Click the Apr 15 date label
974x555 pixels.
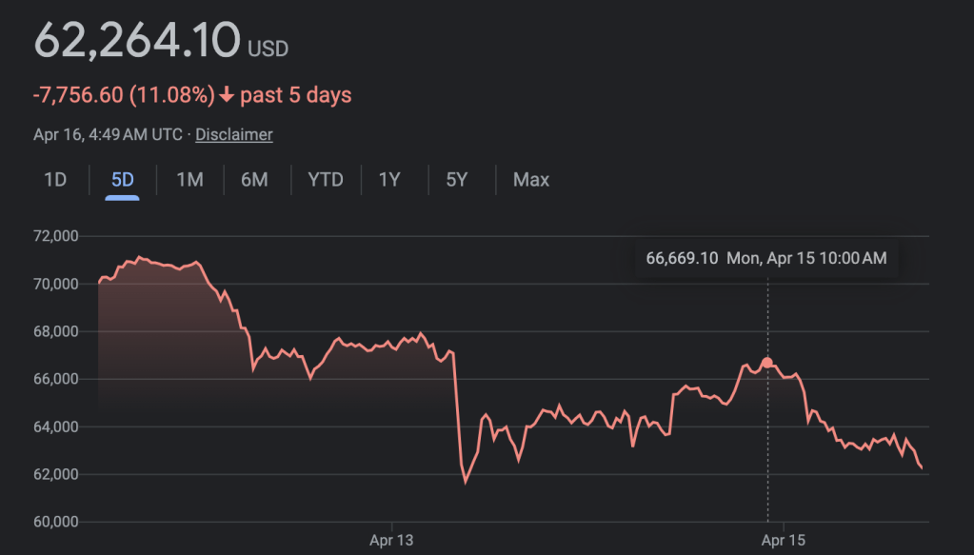[783, 541]
